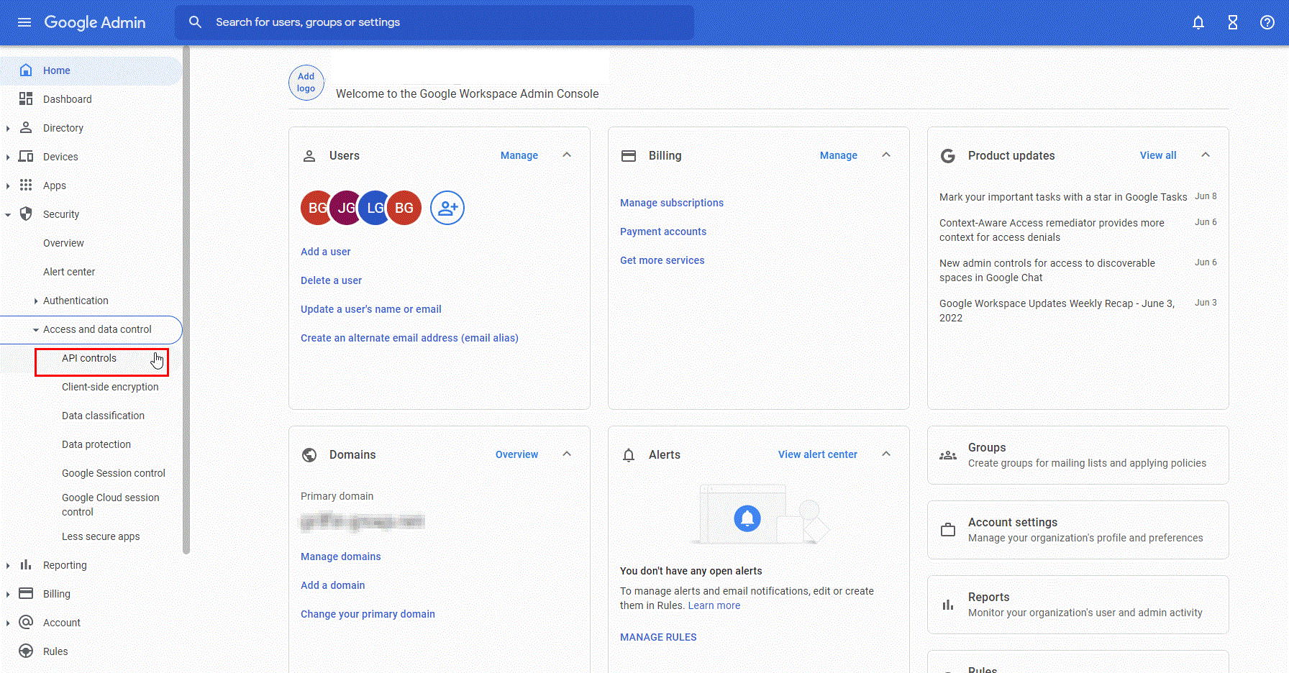Click the Account settings icon
The height and width of the screenshot is (673, 1289).
(x=948, y=530)
